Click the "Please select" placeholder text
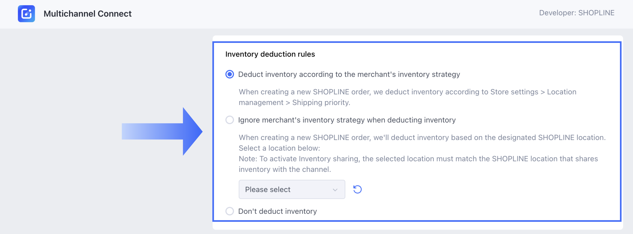Screen dimensions: 633x234 coord(268,190)
